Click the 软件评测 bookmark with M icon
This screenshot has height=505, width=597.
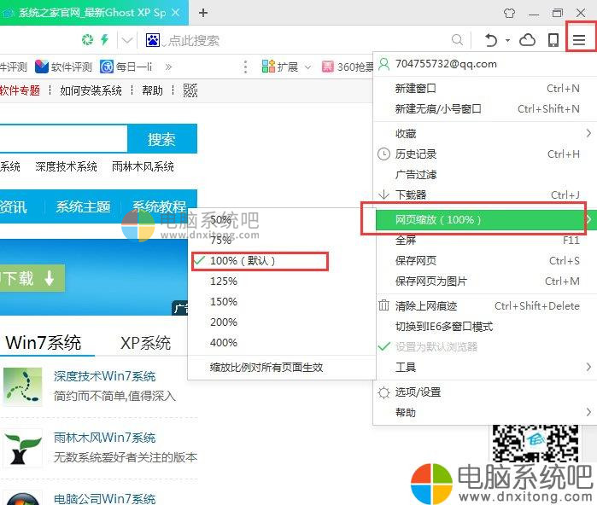pos(63,67)
